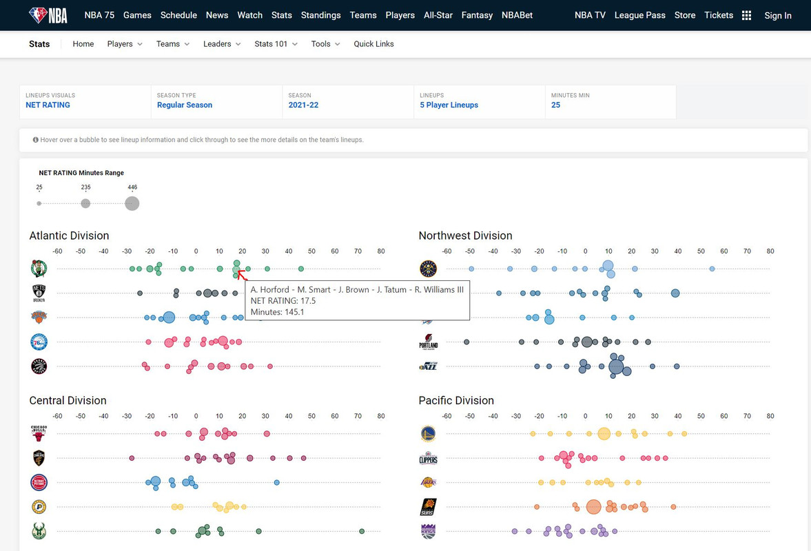Open the Lineups Visuals NET RATING selector
Image resolution: width=811 pixels, height=551 pixels.
(85, 102)
